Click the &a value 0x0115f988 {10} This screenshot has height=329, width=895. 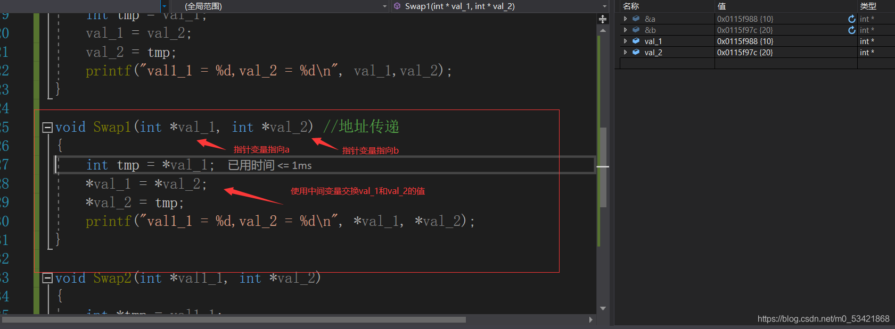[745, 19]
